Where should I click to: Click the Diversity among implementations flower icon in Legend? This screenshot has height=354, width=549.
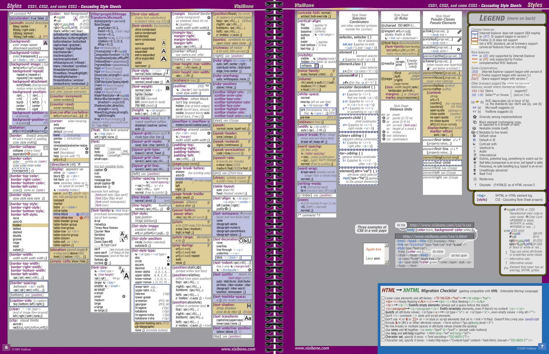(x=474, y=117)
